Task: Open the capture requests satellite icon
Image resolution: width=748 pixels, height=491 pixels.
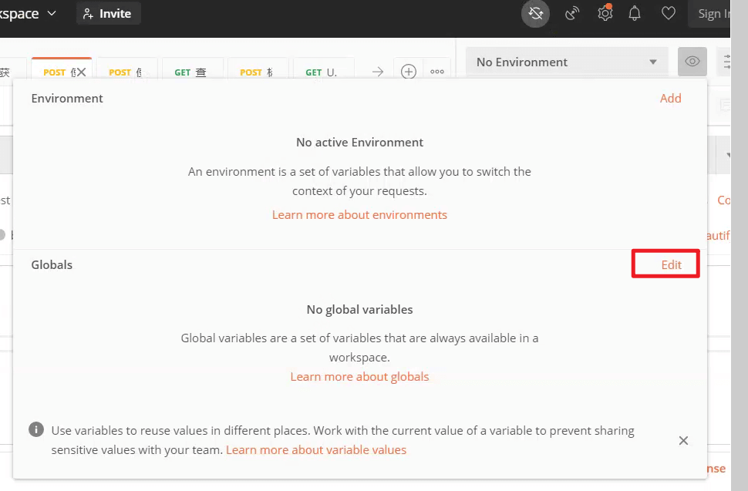Action: click(571, 14)
